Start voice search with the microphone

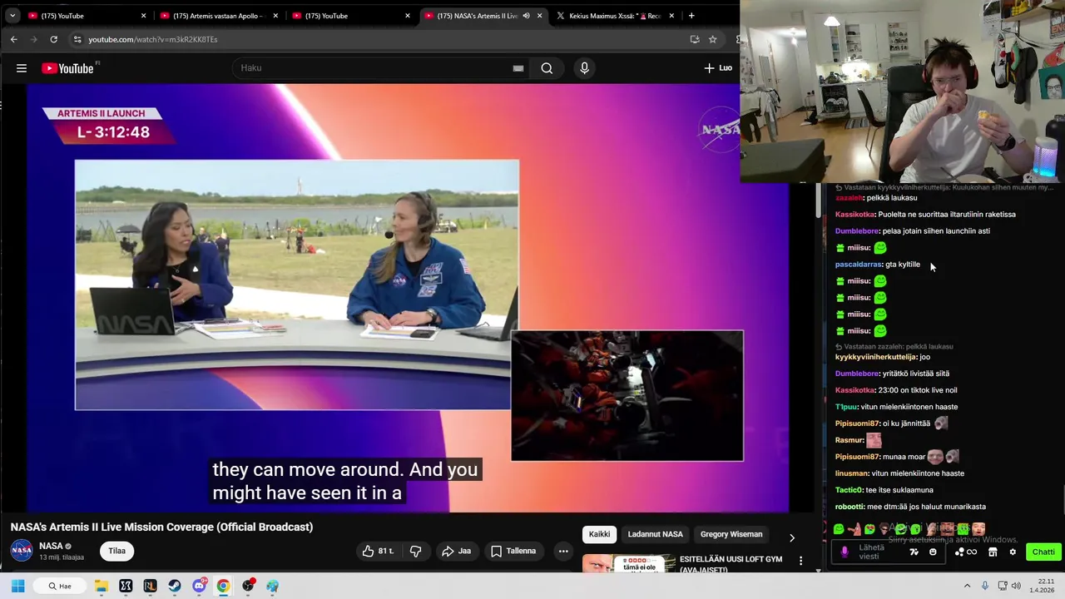coord(584,68)
